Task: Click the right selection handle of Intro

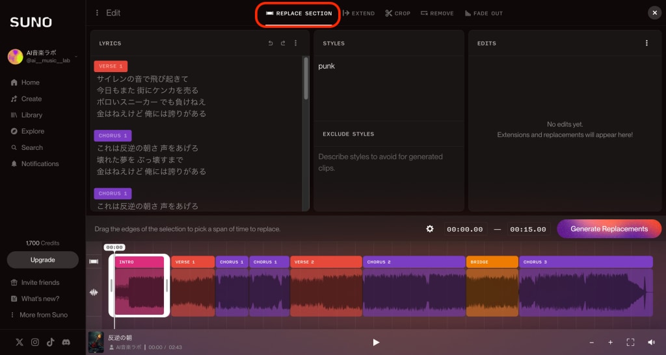Action: (x=167, y=286)
